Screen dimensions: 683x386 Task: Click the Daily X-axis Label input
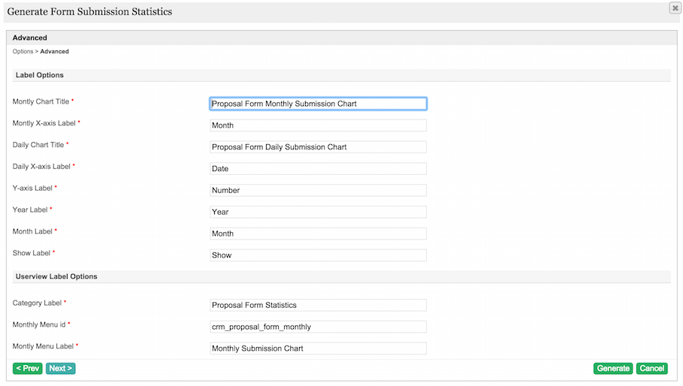pos(318,169)
